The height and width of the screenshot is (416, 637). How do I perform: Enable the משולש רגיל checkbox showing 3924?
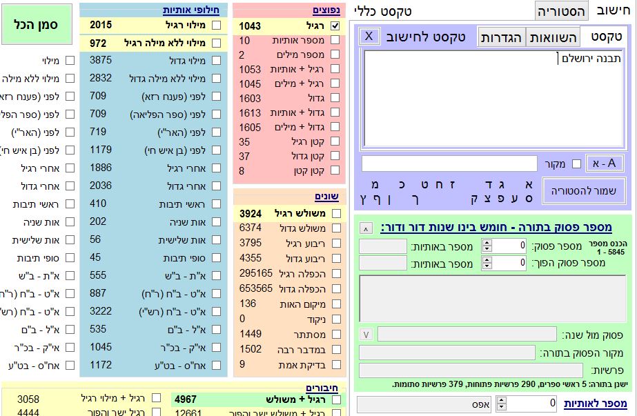click(x=336, y=213)
